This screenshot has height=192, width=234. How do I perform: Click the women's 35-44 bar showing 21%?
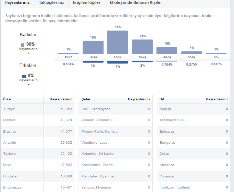tap(142, 47)
